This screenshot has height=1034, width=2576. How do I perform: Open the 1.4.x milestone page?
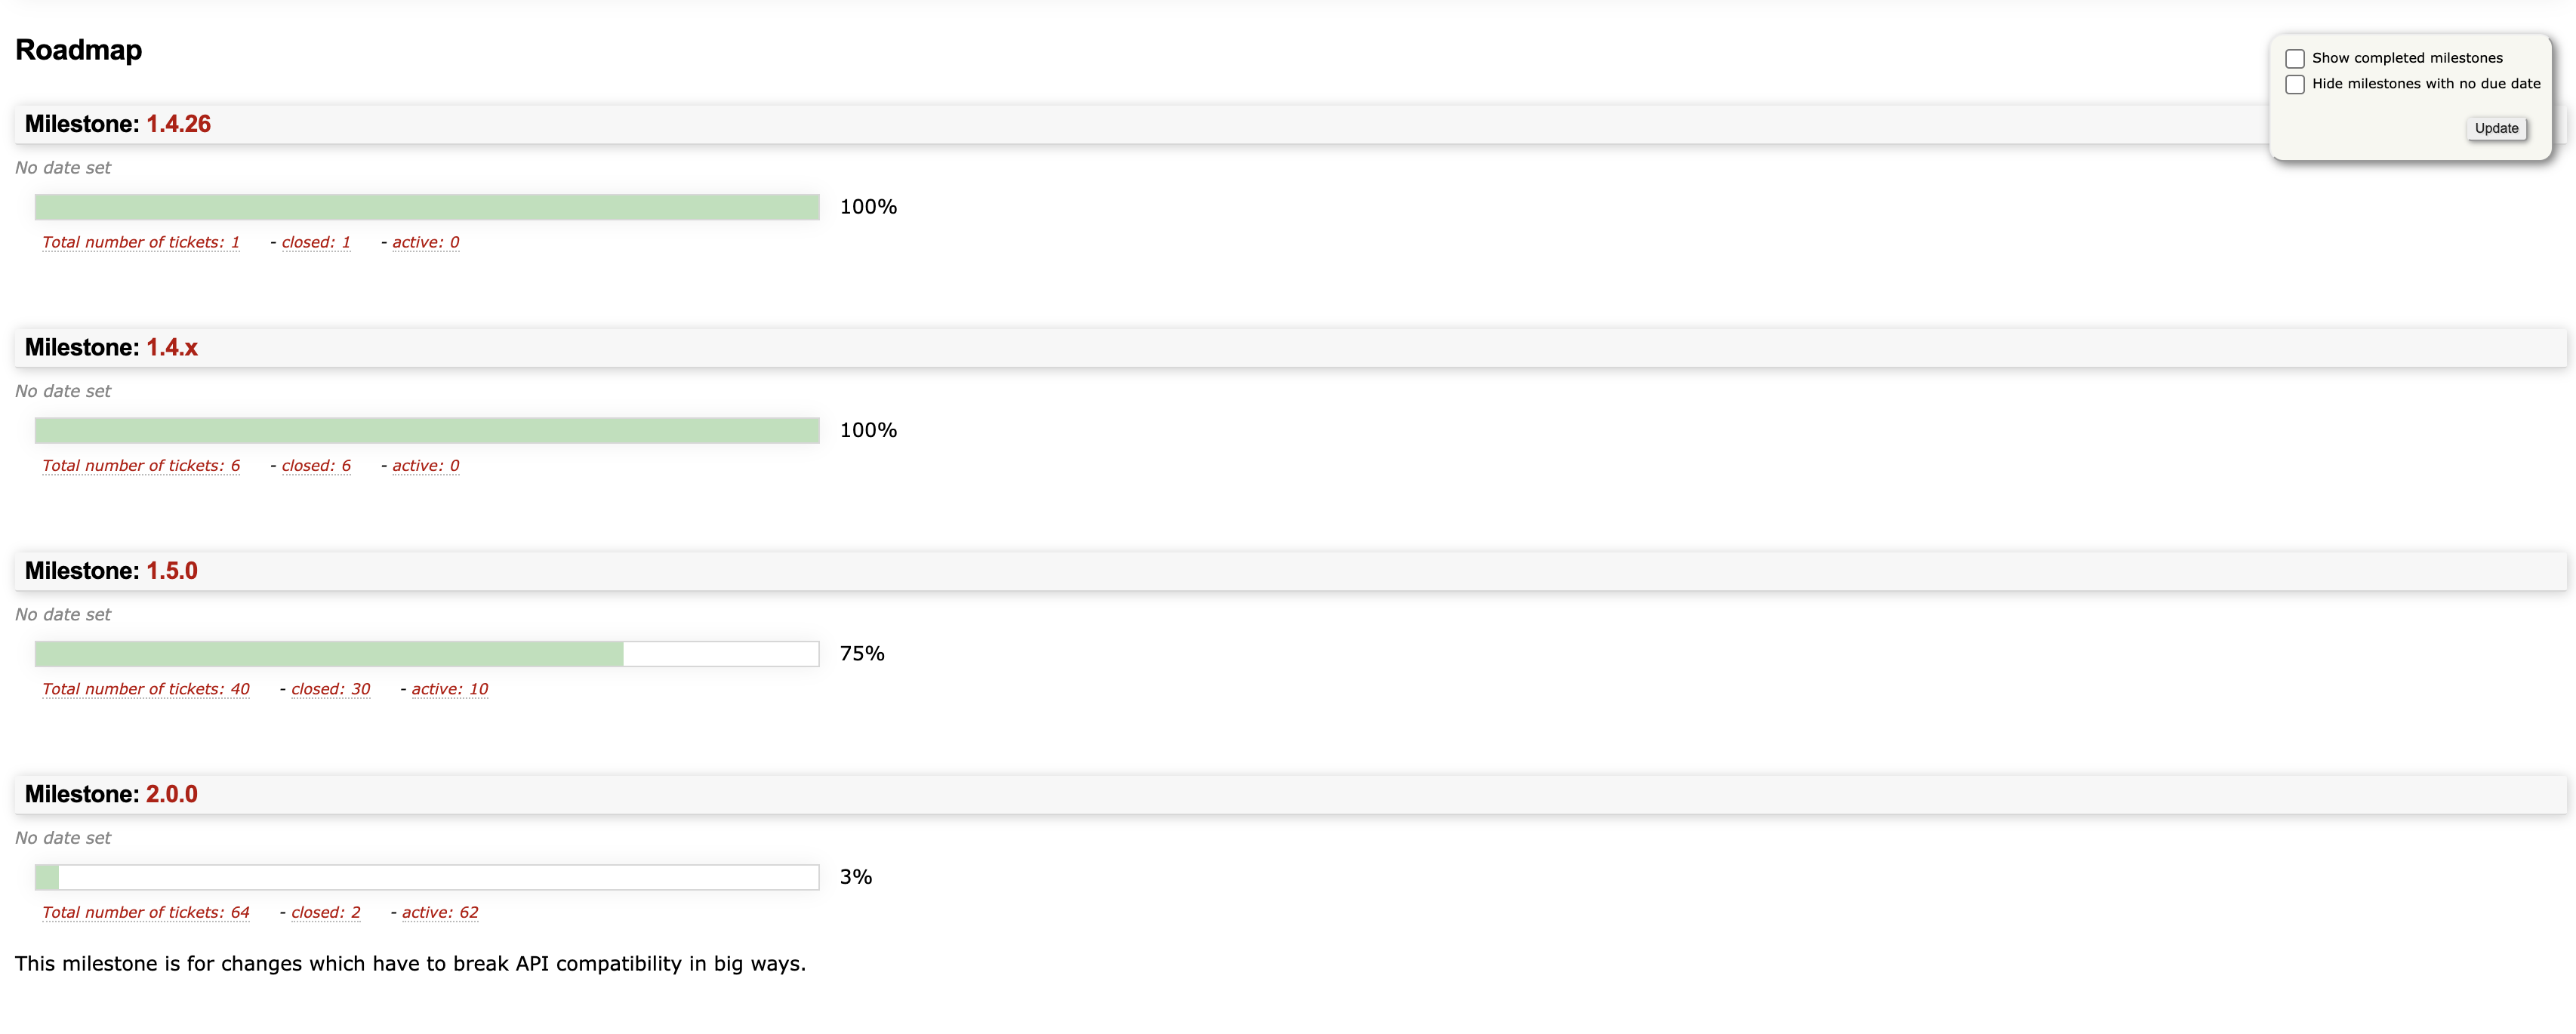click(170, 347)
